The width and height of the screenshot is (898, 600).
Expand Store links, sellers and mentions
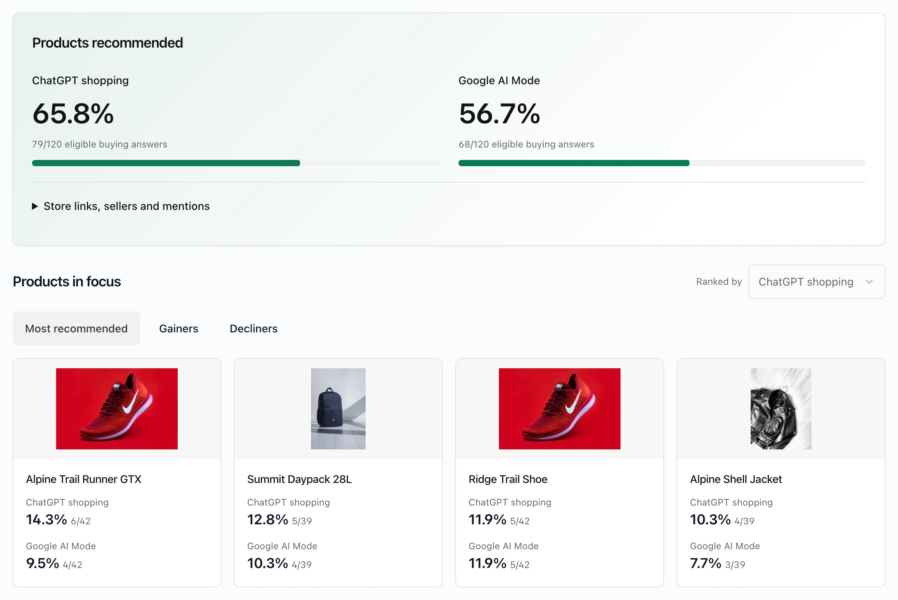coord(121,206)
